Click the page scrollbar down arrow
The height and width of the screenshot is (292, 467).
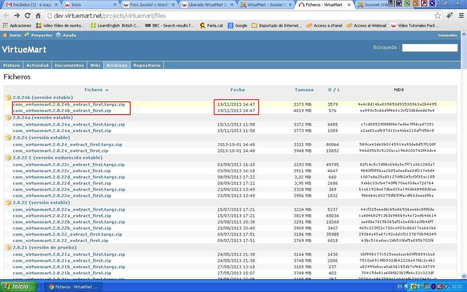[464, 276]
